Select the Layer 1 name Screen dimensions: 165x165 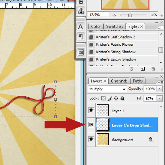(x=118, y=111)
